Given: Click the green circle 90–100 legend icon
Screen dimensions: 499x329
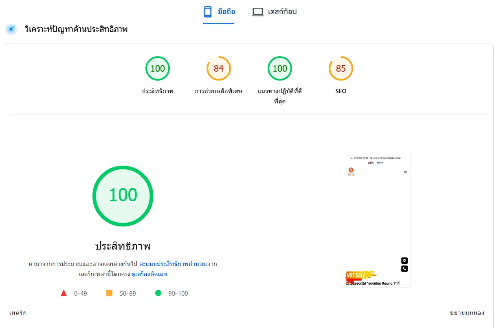Looking at the screenshot, I should (x=158, y=293).
